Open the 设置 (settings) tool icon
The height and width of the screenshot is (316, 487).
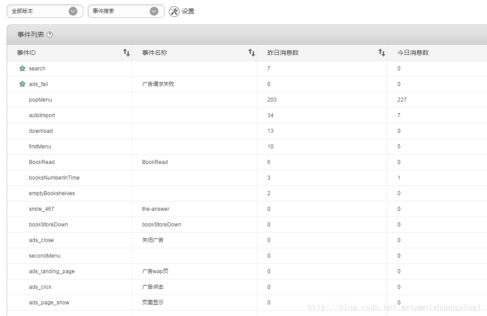pos(174,11)
